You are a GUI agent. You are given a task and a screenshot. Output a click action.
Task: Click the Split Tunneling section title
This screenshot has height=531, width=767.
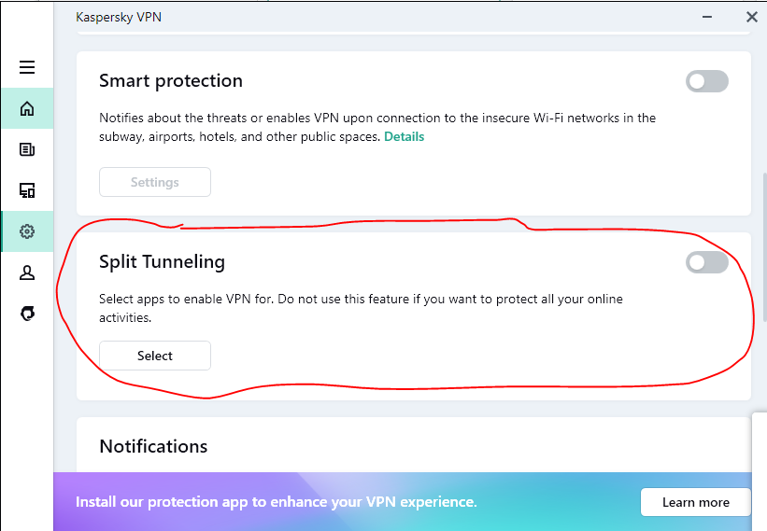162,262
